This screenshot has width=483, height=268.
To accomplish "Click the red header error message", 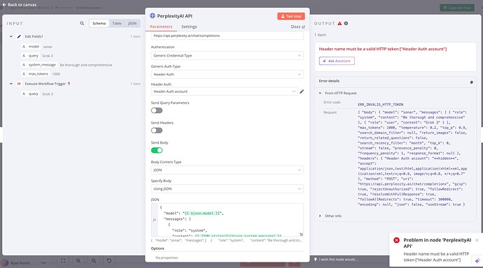I will 383,49.
